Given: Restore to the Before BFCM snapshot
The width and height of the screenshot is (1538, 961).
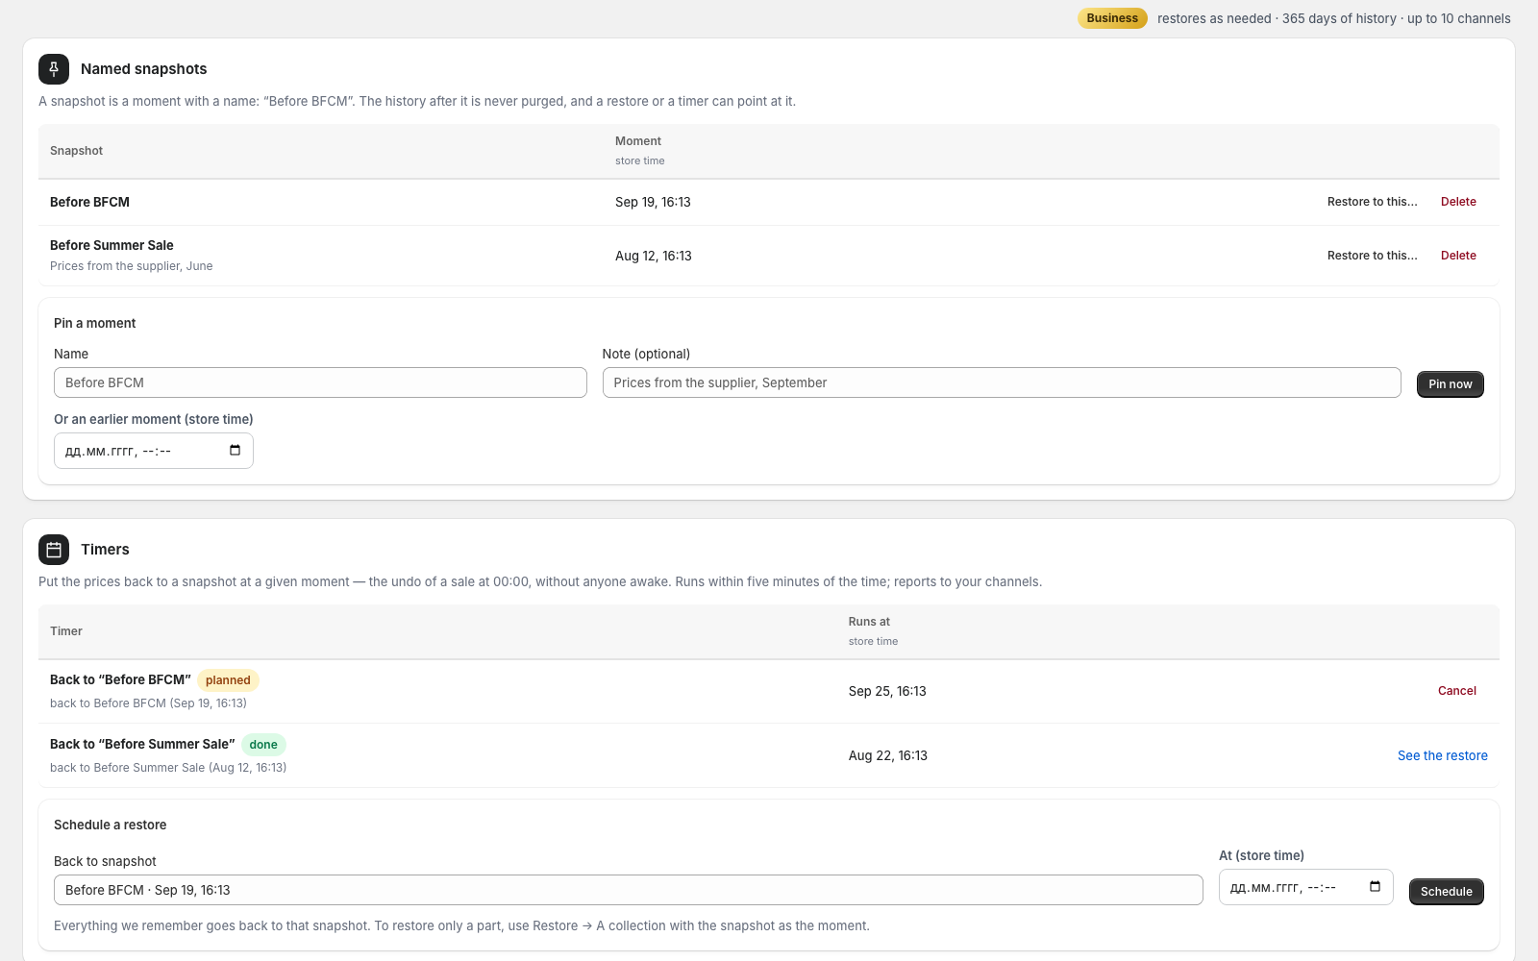Looking at the screenshot, I should 1372,202.
